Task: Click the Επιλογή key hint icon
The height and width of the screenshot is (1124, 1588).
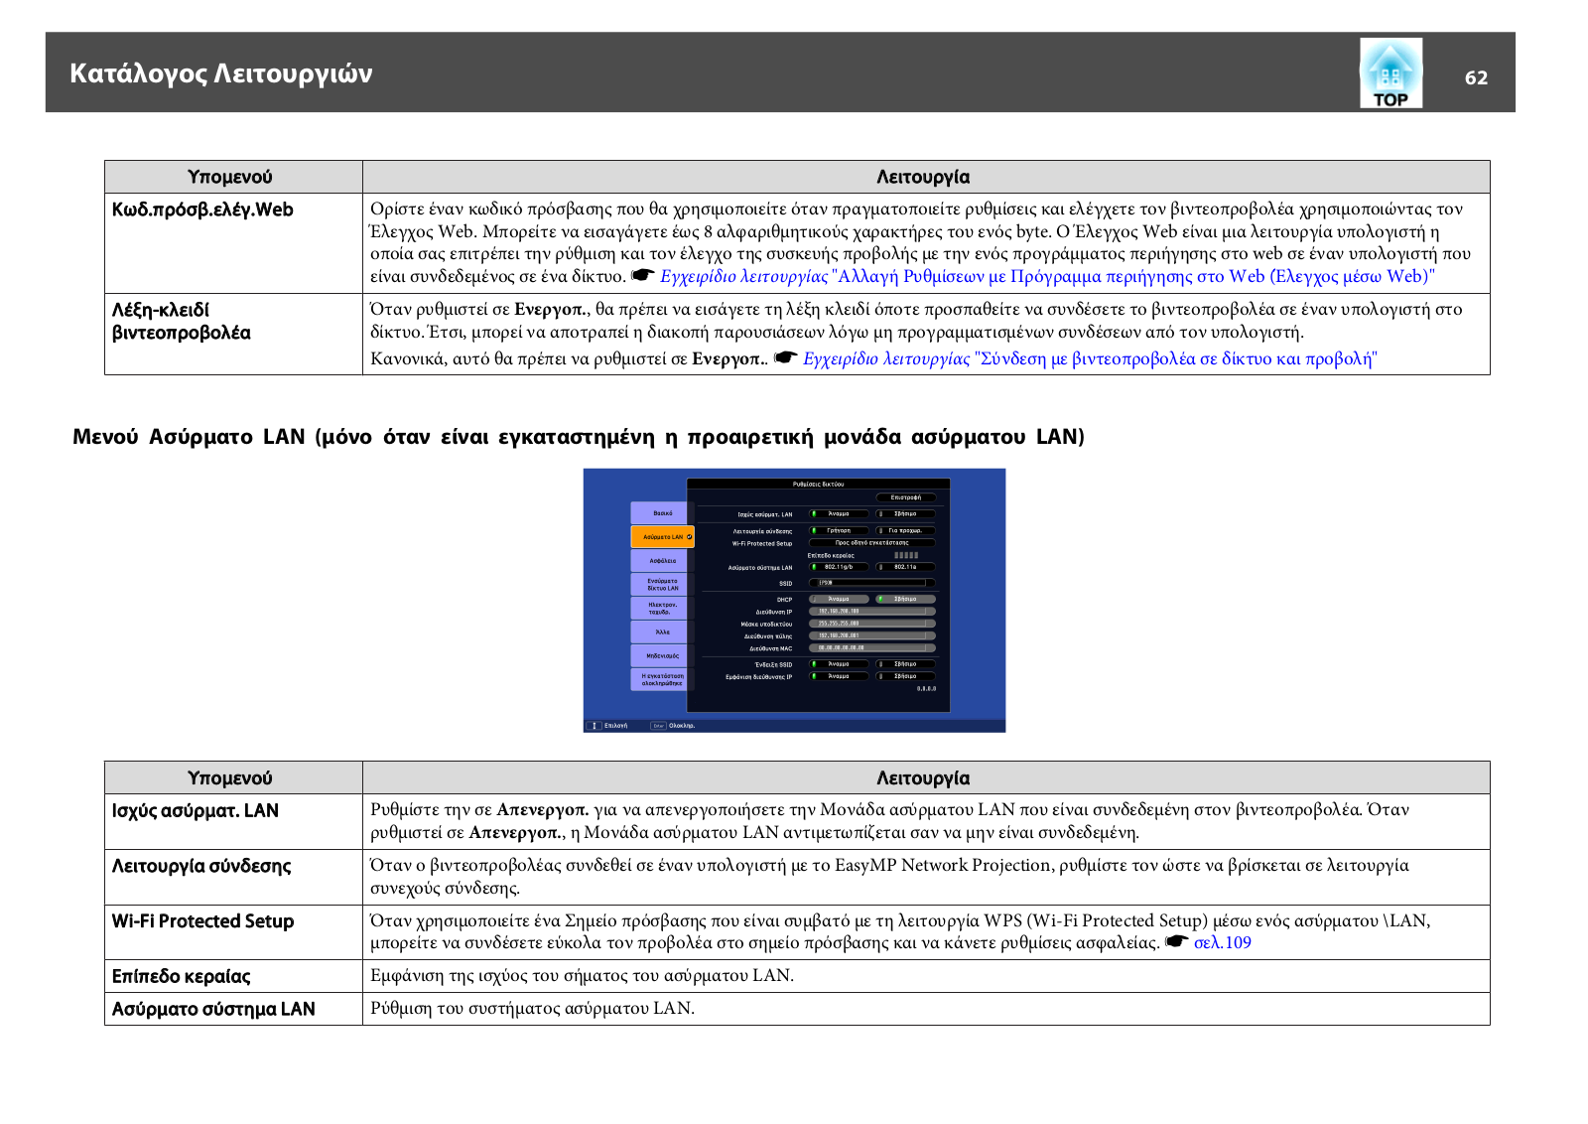Action: [x=594, y=726]
